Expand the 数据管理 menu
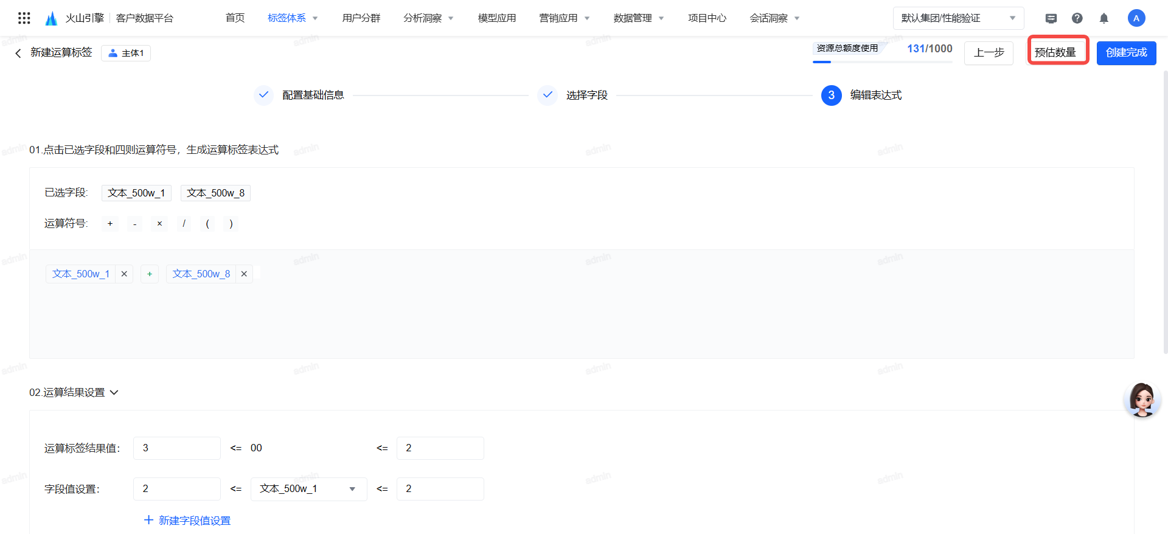Image resolution: width=1168 pixels, height=534 pixels. tap(639, 18)
